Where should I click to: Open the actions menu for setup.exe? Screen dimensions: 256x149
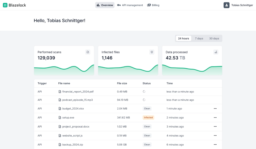point(215,118)
